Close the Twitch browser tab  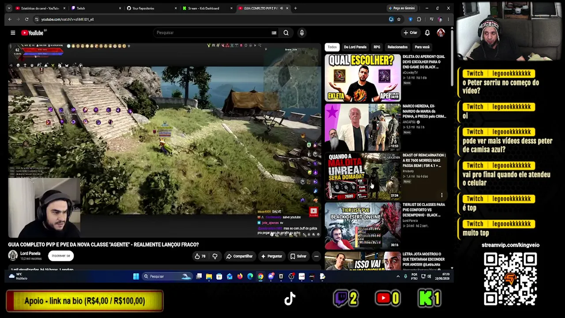point(120,8)
